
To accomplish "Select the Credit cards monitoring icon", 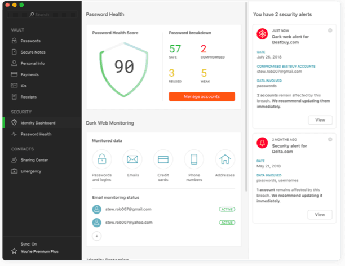I will pos(163,159).
